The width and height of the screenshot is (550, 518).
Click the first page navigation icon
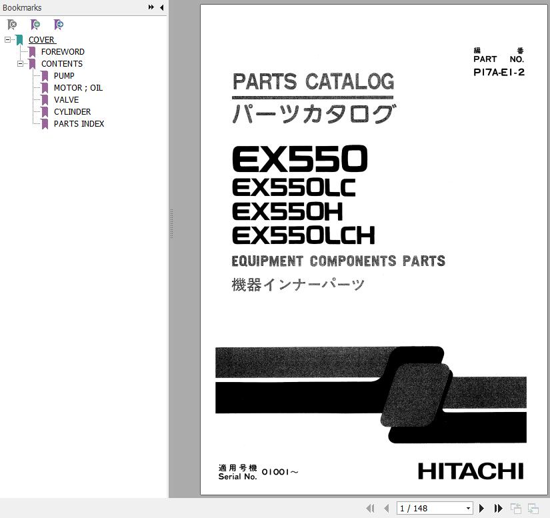371,509
